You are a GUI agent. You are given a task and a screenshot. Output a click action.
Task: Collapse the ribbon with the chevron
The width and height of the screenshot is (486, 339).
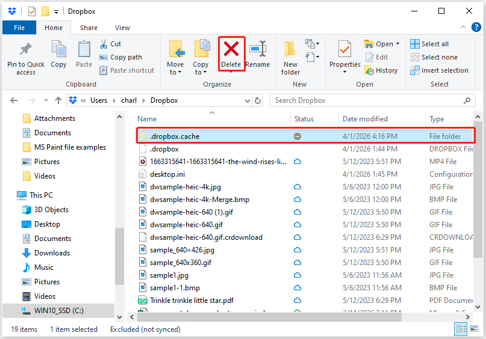(x=463, y=27)
